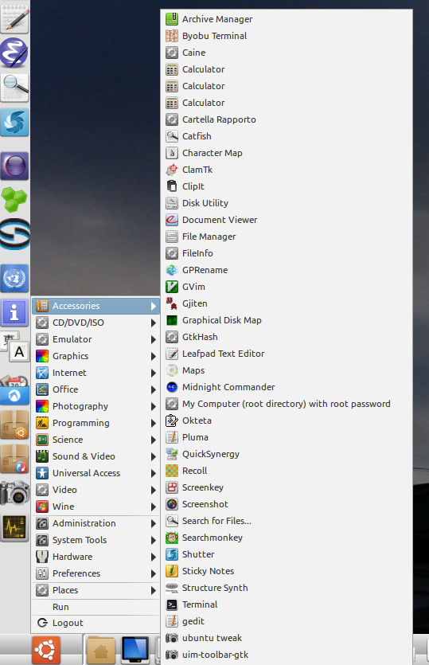Click the ClipIt clipboard icon
Screen dimensions: 429x665
pyautogui.click(x=172, y=186)
